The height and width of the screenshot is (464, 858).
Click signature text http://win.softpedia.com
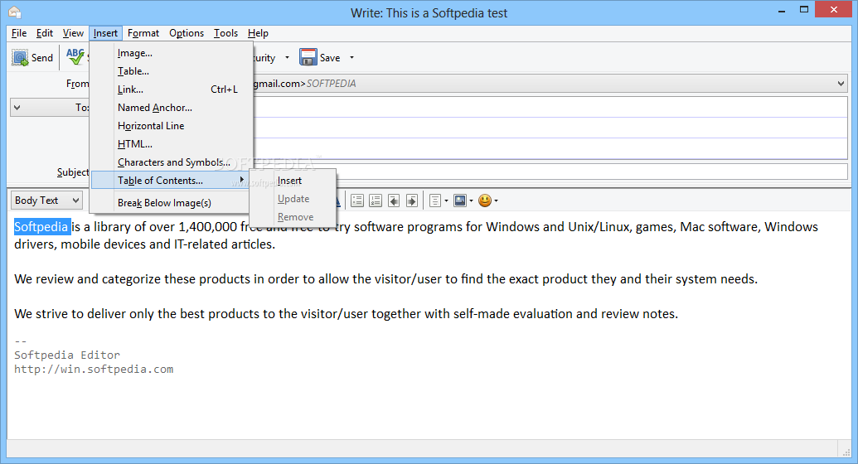point(94,370)
